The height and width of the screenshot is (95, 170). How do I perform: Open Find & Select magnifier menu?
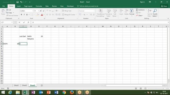[x=155, y=13]
